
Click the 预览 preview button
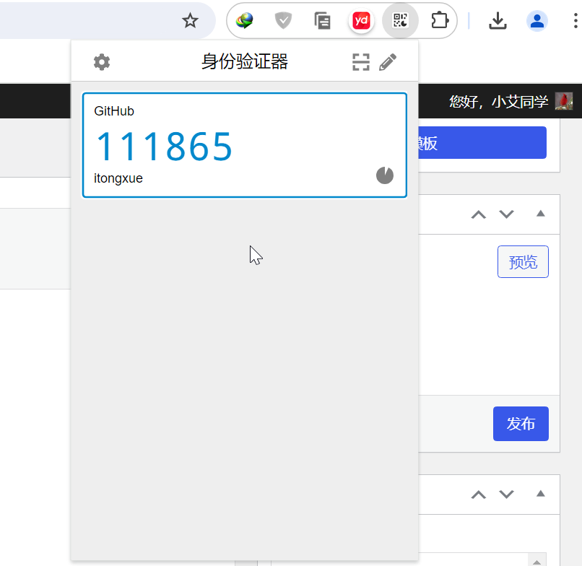coord(523,261)
